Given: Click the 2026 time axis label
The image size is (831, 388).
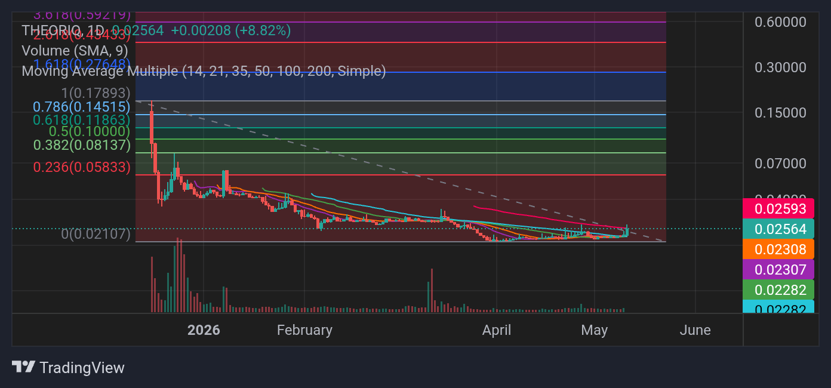Looking at the screenshot, I should point(204,330).
